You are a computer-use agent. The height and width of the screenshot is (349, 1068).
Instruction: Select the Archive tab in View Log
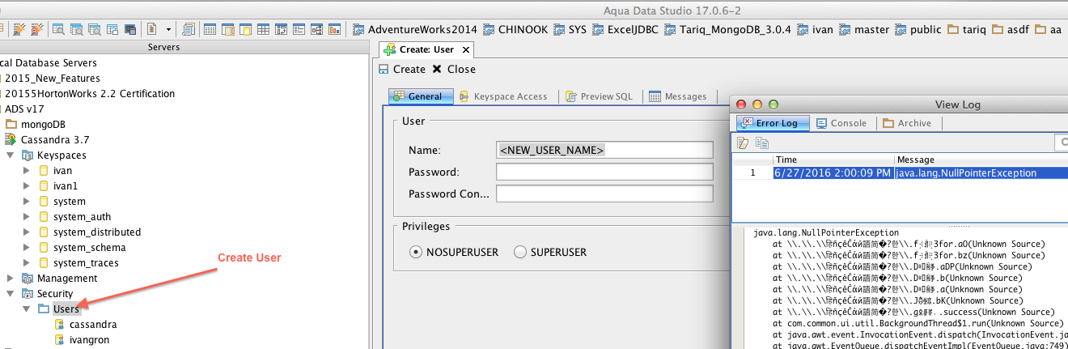click(907, 123)
